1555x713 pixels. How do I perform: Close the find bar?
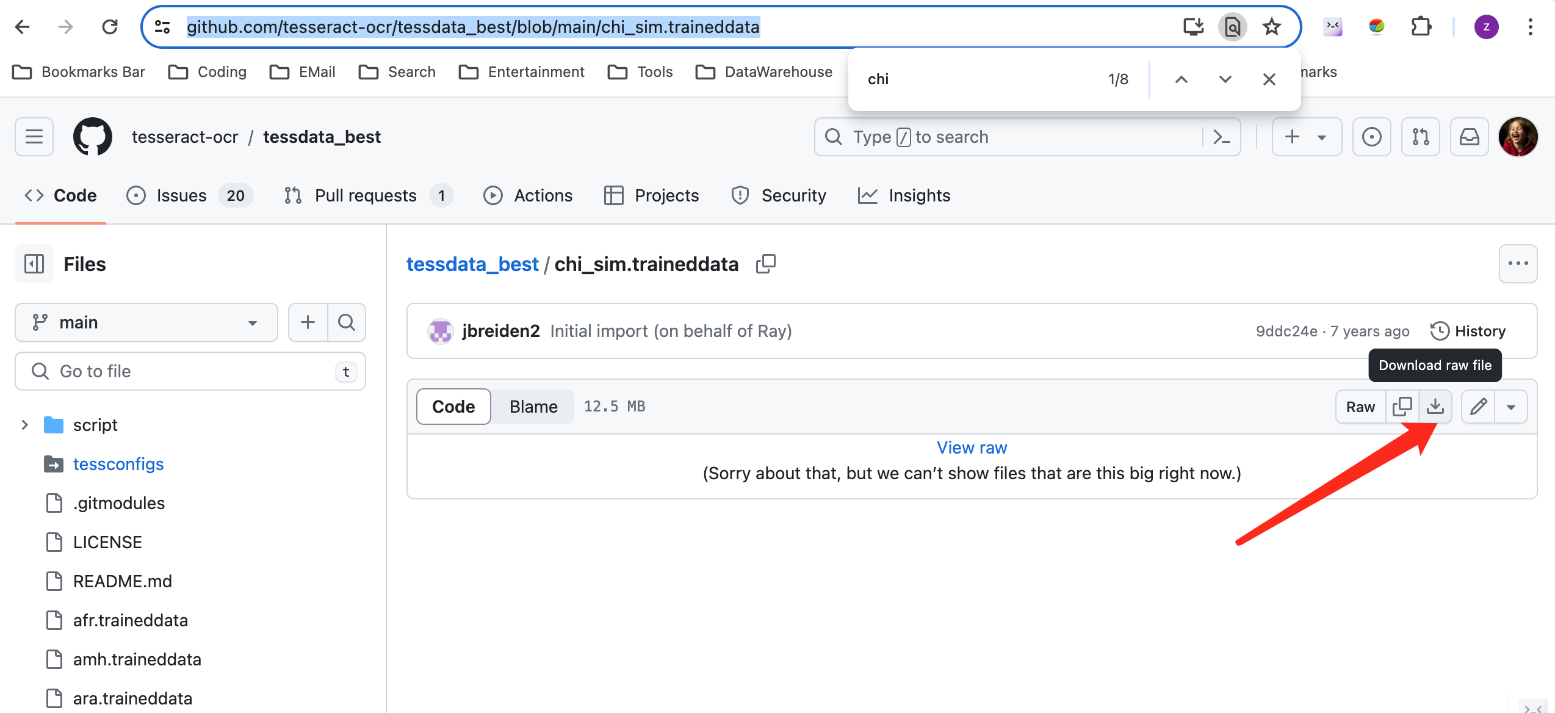(1269, 79)
